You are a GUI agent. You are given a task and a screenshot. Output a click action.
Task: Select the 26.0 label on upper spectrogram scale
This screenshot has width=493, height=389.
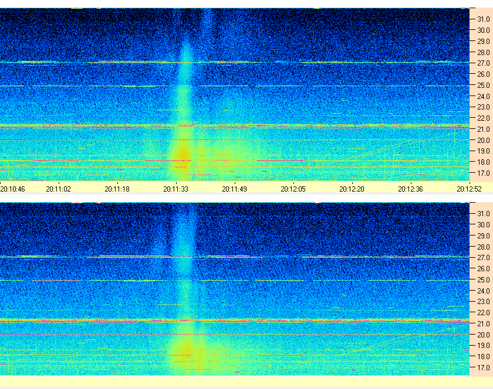tap(484, 74)
